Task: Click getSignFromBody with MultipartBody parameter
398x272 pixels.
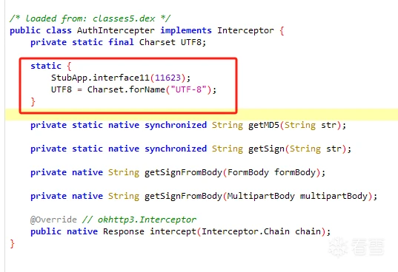Action: [x=183, y=196]
